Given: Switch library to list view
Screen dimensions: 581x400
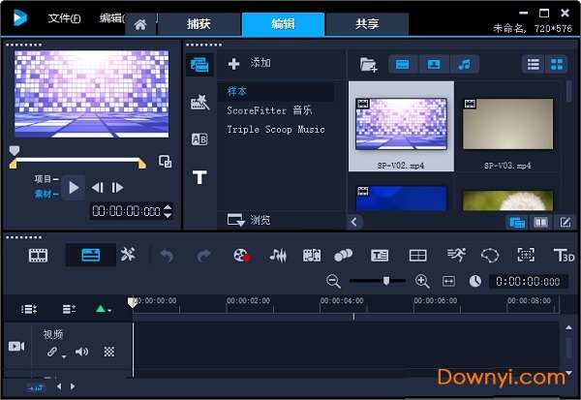Looking at the screenshot, I should pos(534,65).
